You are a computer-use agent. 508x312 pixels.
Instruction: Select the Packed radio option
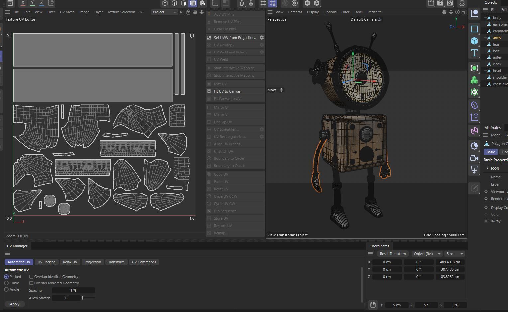6,277
